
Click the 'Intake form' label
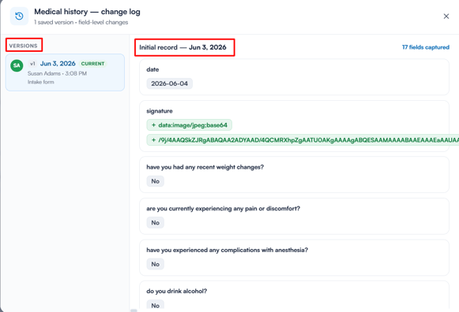point(41,82)
